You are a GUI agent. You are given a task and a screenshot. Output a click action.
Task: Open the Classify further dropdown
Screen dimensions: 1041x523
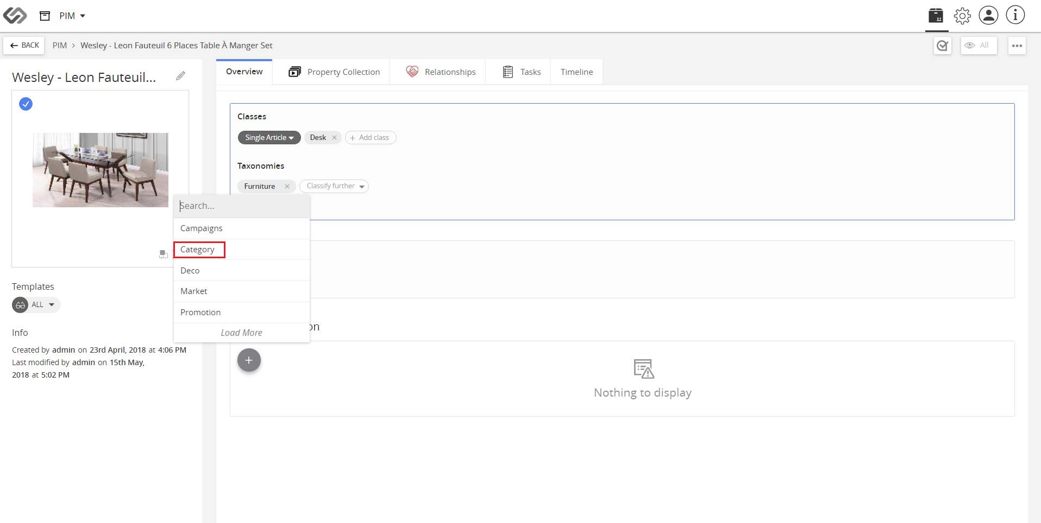point(334,186)
